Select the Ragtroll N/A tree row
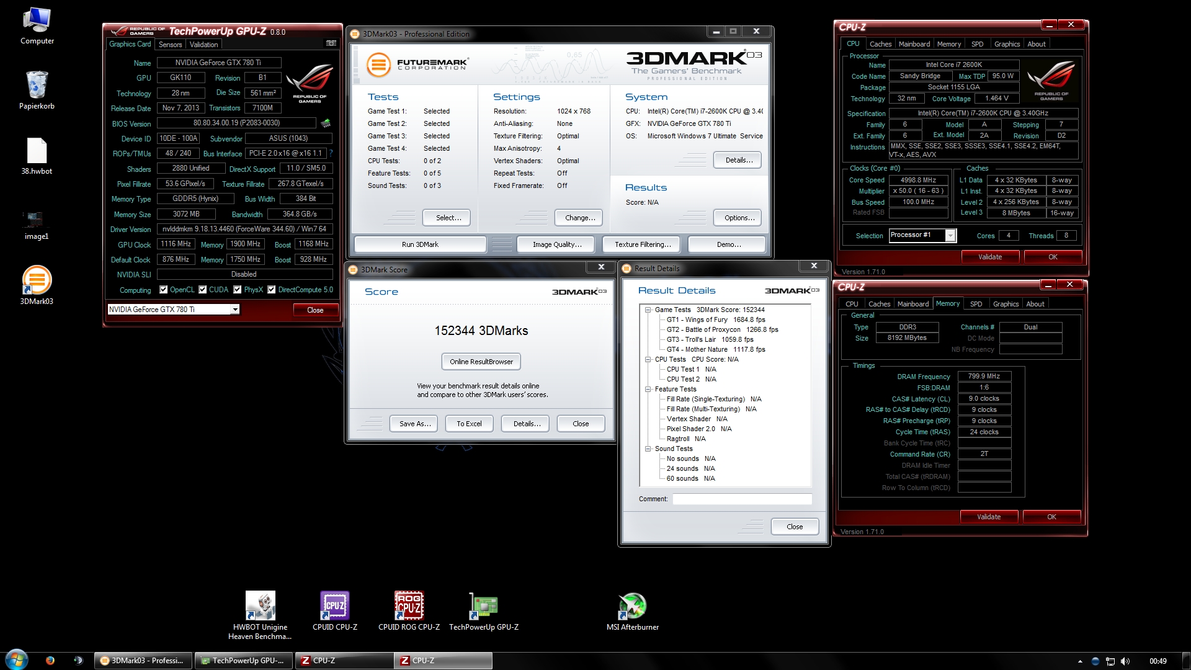Viewport: 1191px width, 670px height. tap(686, 439)
